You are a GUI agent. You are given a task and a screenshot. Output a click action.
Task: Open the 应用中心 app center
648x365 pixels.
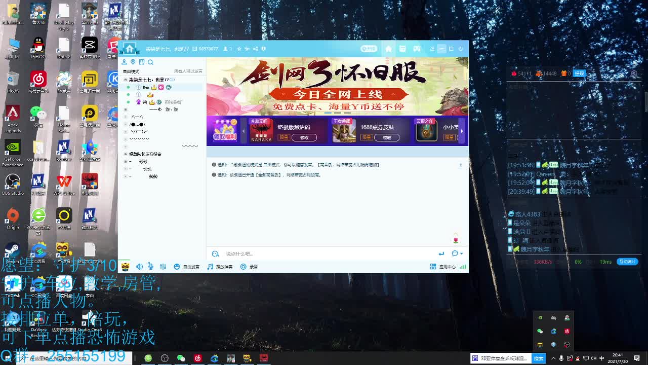coord(443,267)
